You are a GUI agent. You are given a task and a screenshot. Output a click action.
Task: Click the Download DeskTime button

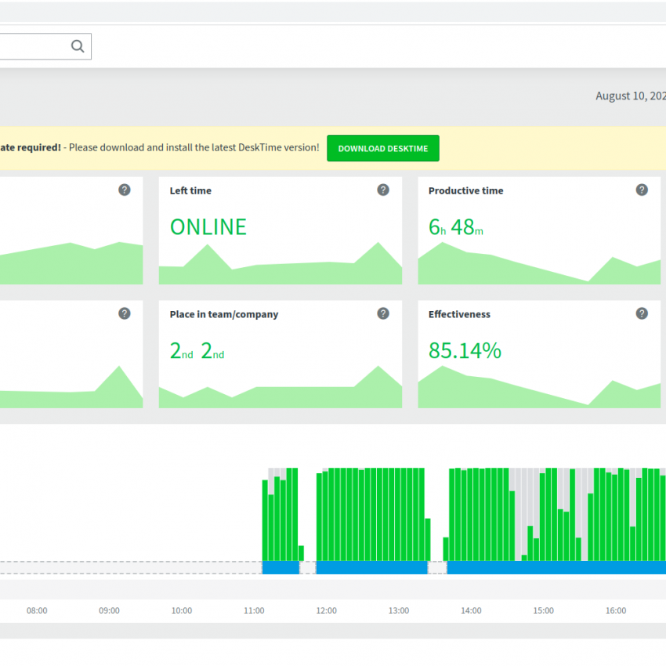pos(383,148)
